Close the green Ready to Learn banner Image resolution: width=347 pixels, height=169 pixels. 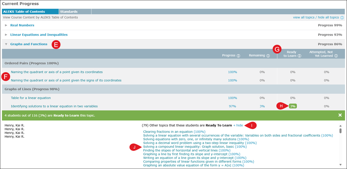click(340, 115)
